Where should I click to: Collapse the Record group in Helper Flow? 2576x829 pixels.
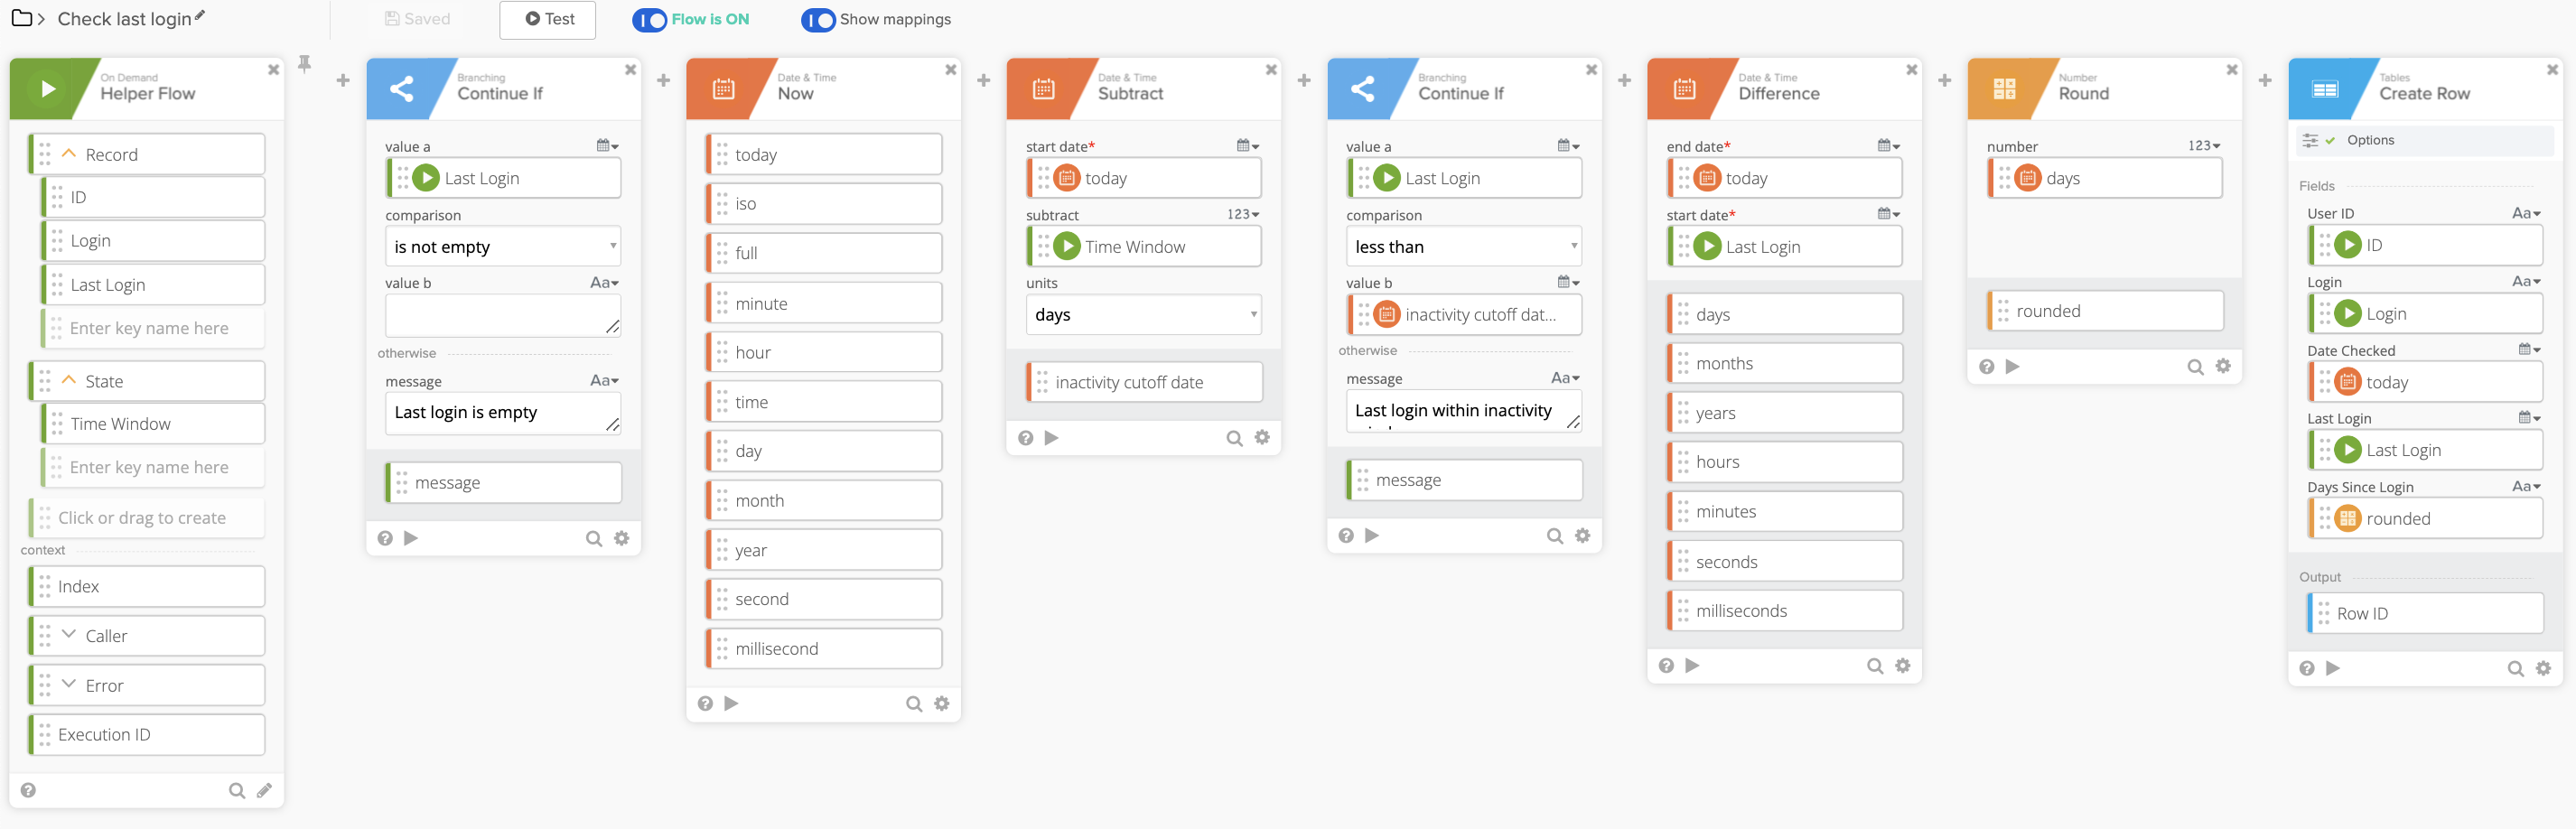[x=69, y=154]
